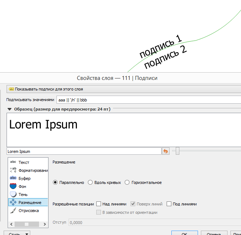
Task: Open the Стиль dropdown button
Action: click(x=17, y=233)
